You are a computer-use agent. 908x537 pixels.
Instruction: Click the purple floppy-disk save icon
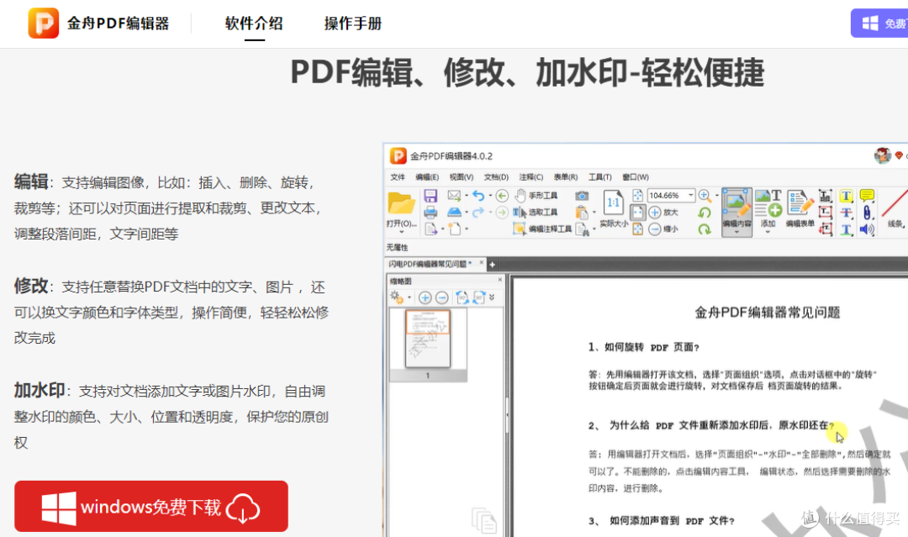[x=430, y=196]
